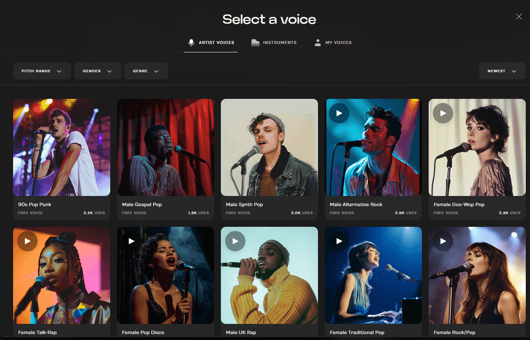
Task: Change the Newest sort order dropdown
Action: (x=502, y=71)
